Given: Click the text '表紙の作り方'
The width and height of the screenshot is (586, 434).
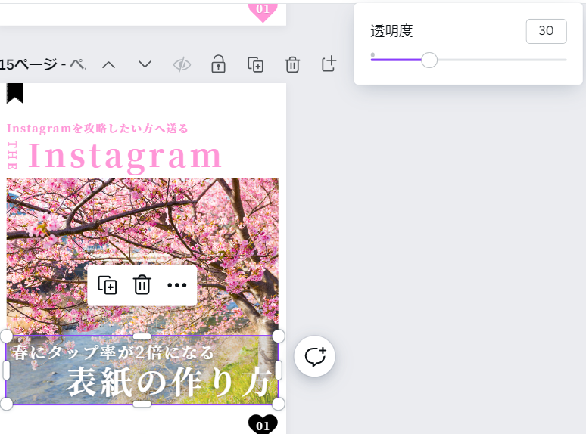Looking at the screenshot, I should click(x=169, y=382).
